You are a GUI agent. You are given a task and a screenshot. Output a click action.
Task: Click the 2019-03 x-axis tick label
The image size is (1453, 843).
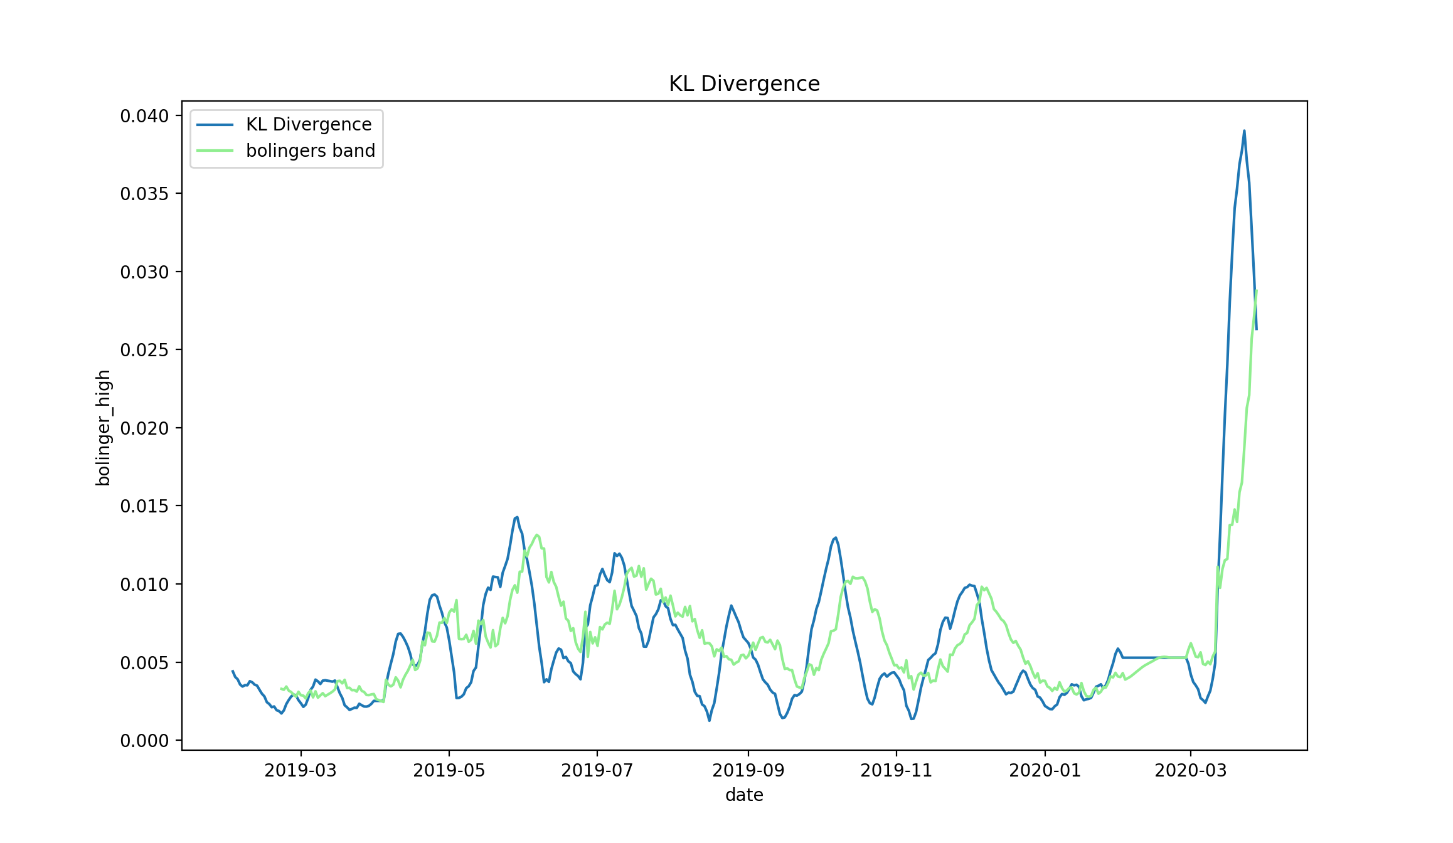click(x=301, y=771)
